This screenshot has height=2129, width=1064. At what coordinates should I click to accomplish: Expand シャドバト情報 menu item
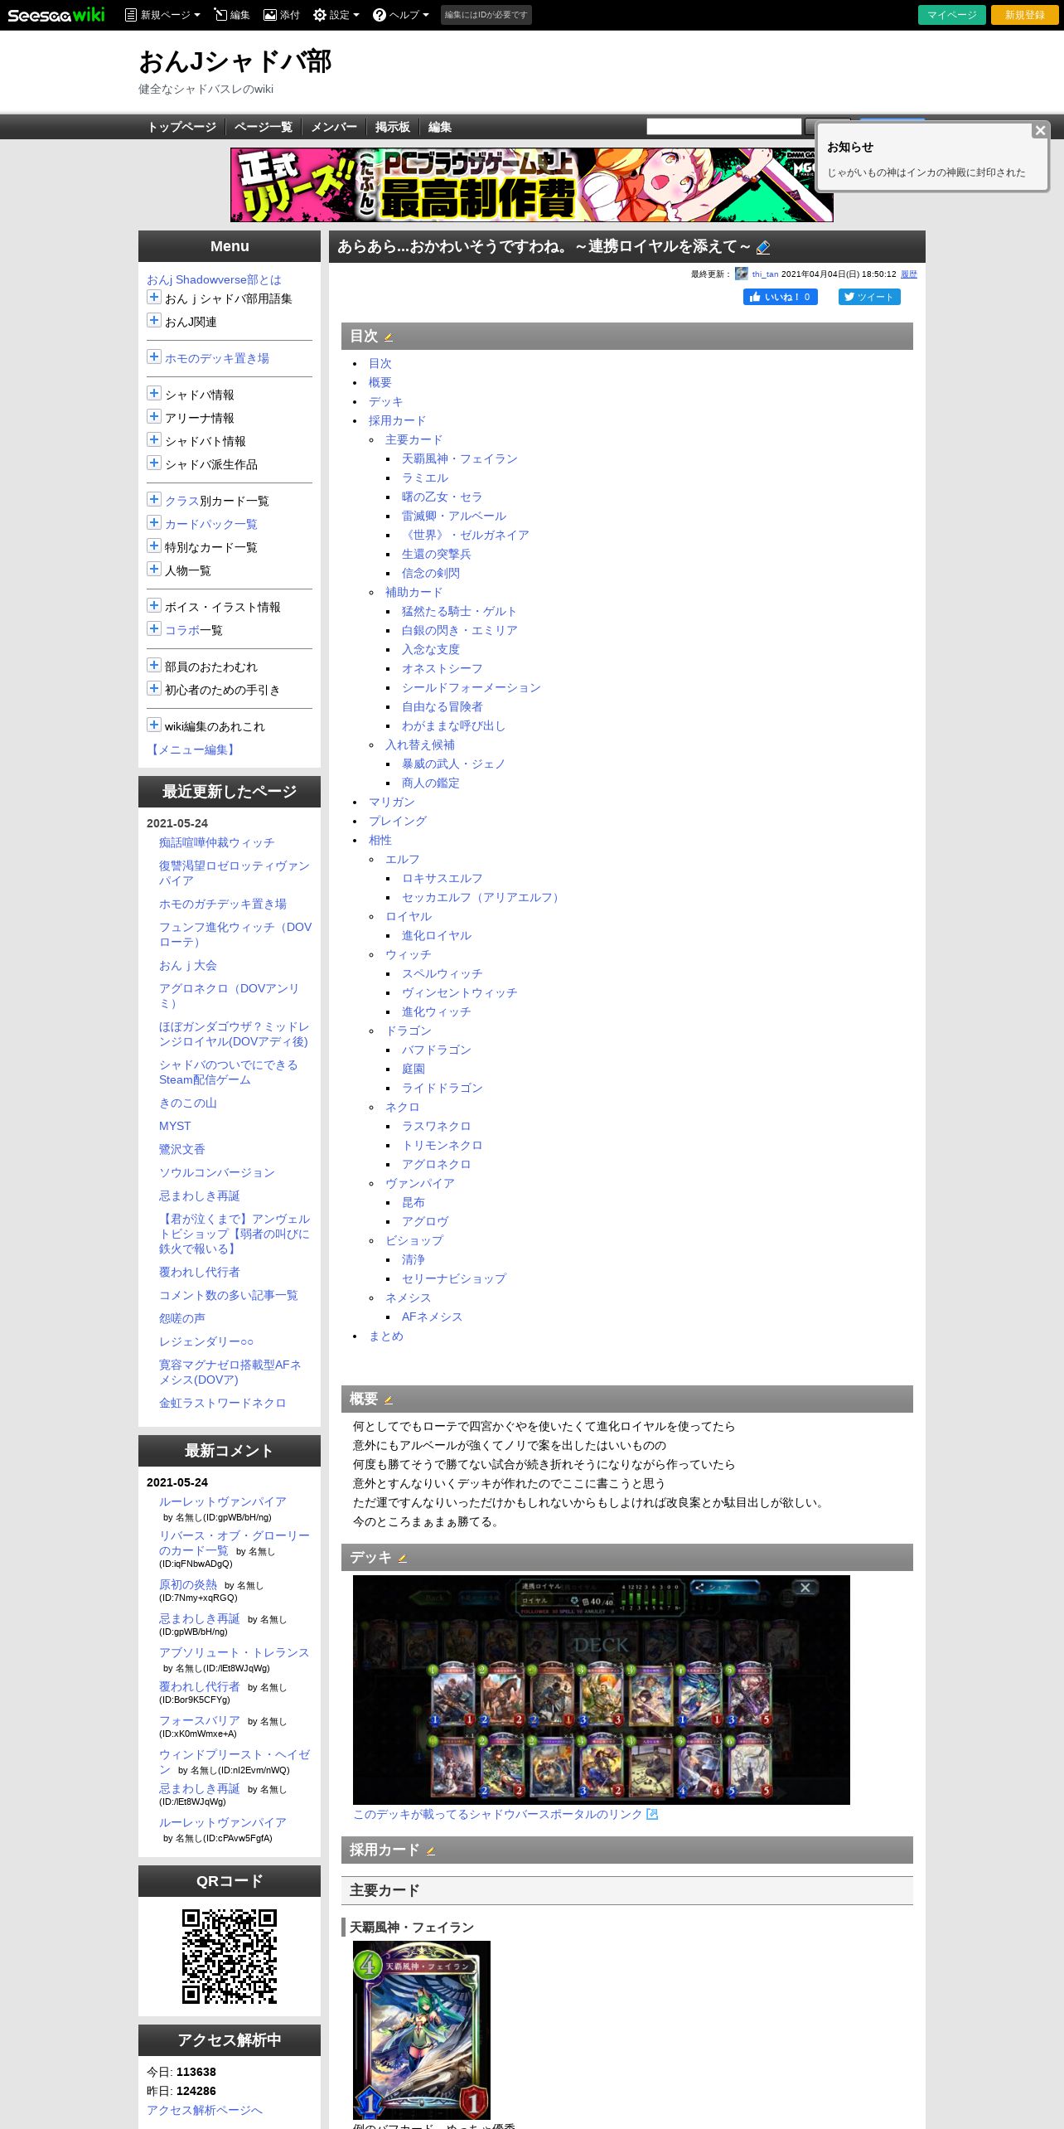(x=154, y=439)
